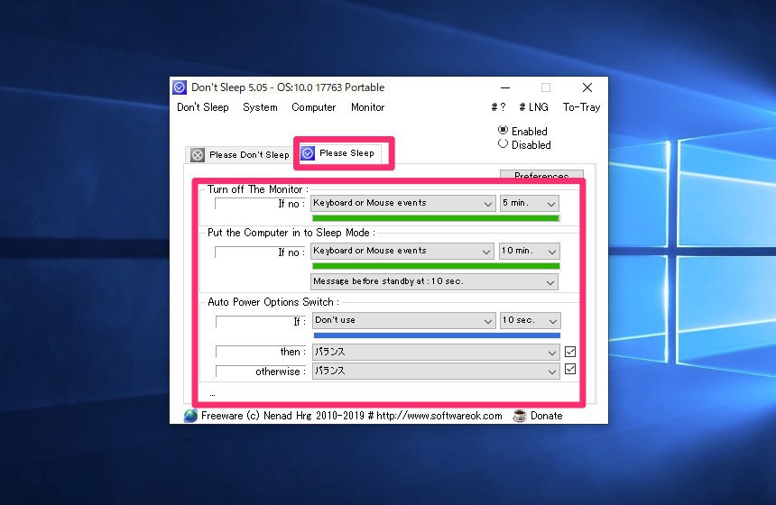Viewport: 776px width, 505px height.
Task: Click the globe icon beside Freeware text
Action: 190,416
